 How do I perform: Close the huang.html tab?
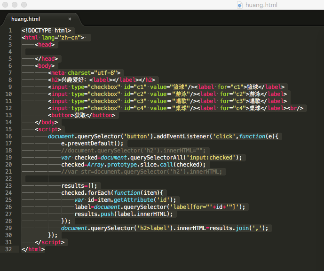(70, 19)
